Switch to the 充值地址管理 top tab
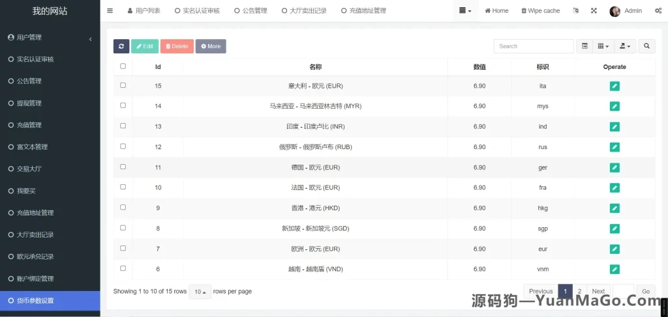668x317 pixels. tap(364, 10)
